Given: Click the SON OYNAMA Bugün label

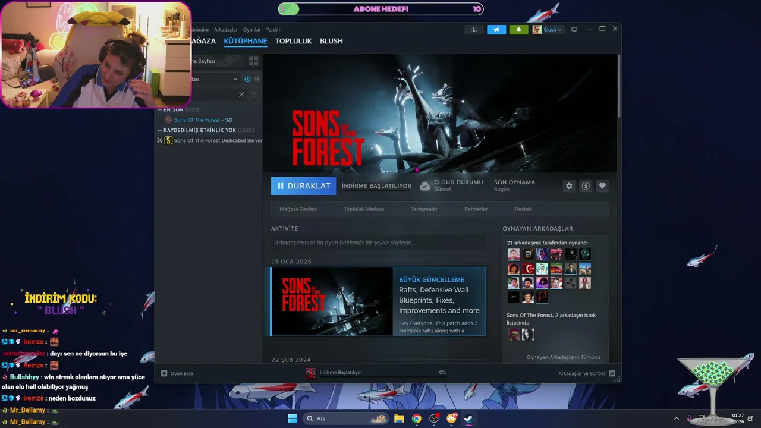Looking at the screenshot, I should [514, 185].
